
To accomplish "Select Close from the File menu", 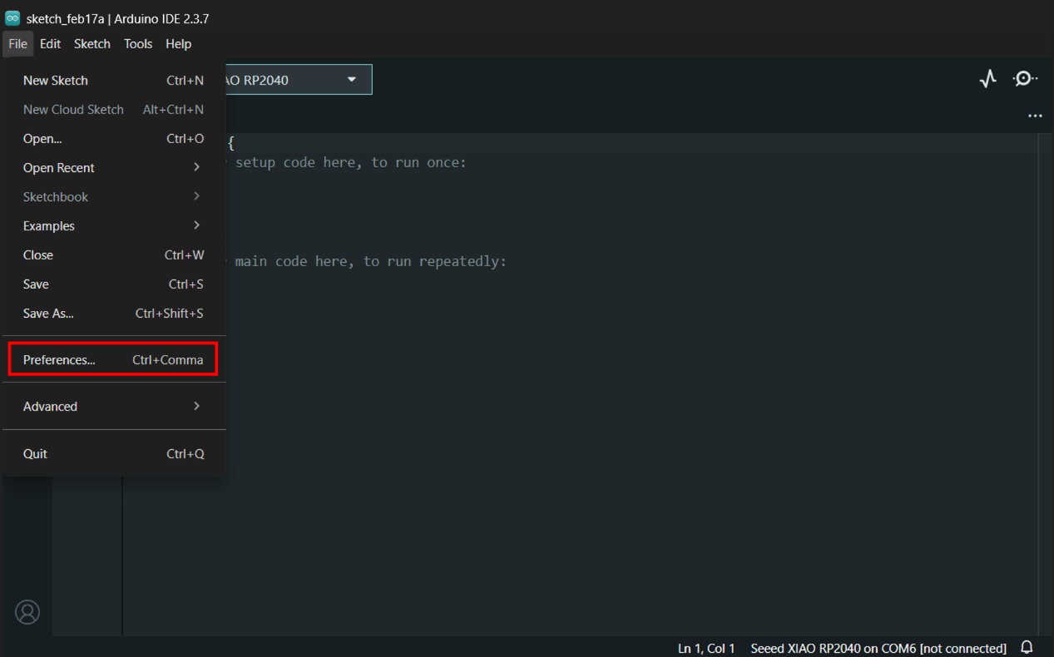I will pyautogui.click(x=113, y=254).
